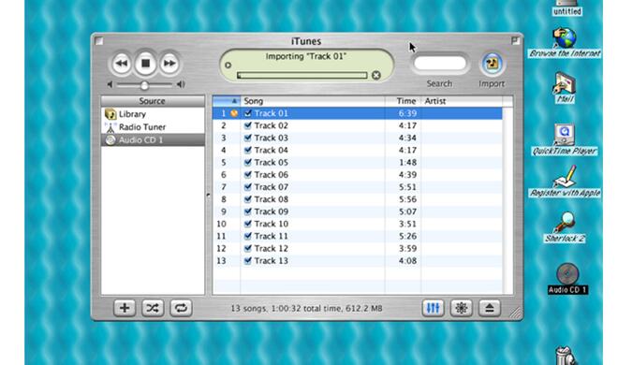Sort by the Artist column header
This screenshot has width=618, height=365.
[462, 101]
